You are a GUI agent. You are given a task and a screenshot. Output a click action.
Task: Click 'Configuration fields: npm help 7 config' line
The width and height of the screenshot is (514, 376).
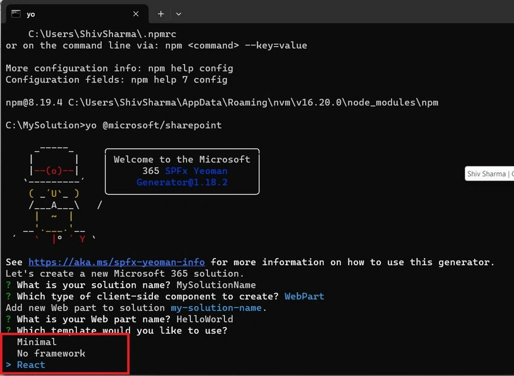[x=116, y=80]
